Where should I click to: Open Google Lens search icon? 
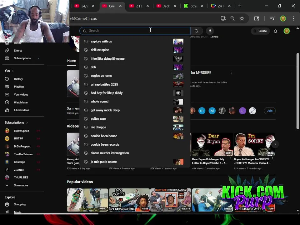coord(257,18)
